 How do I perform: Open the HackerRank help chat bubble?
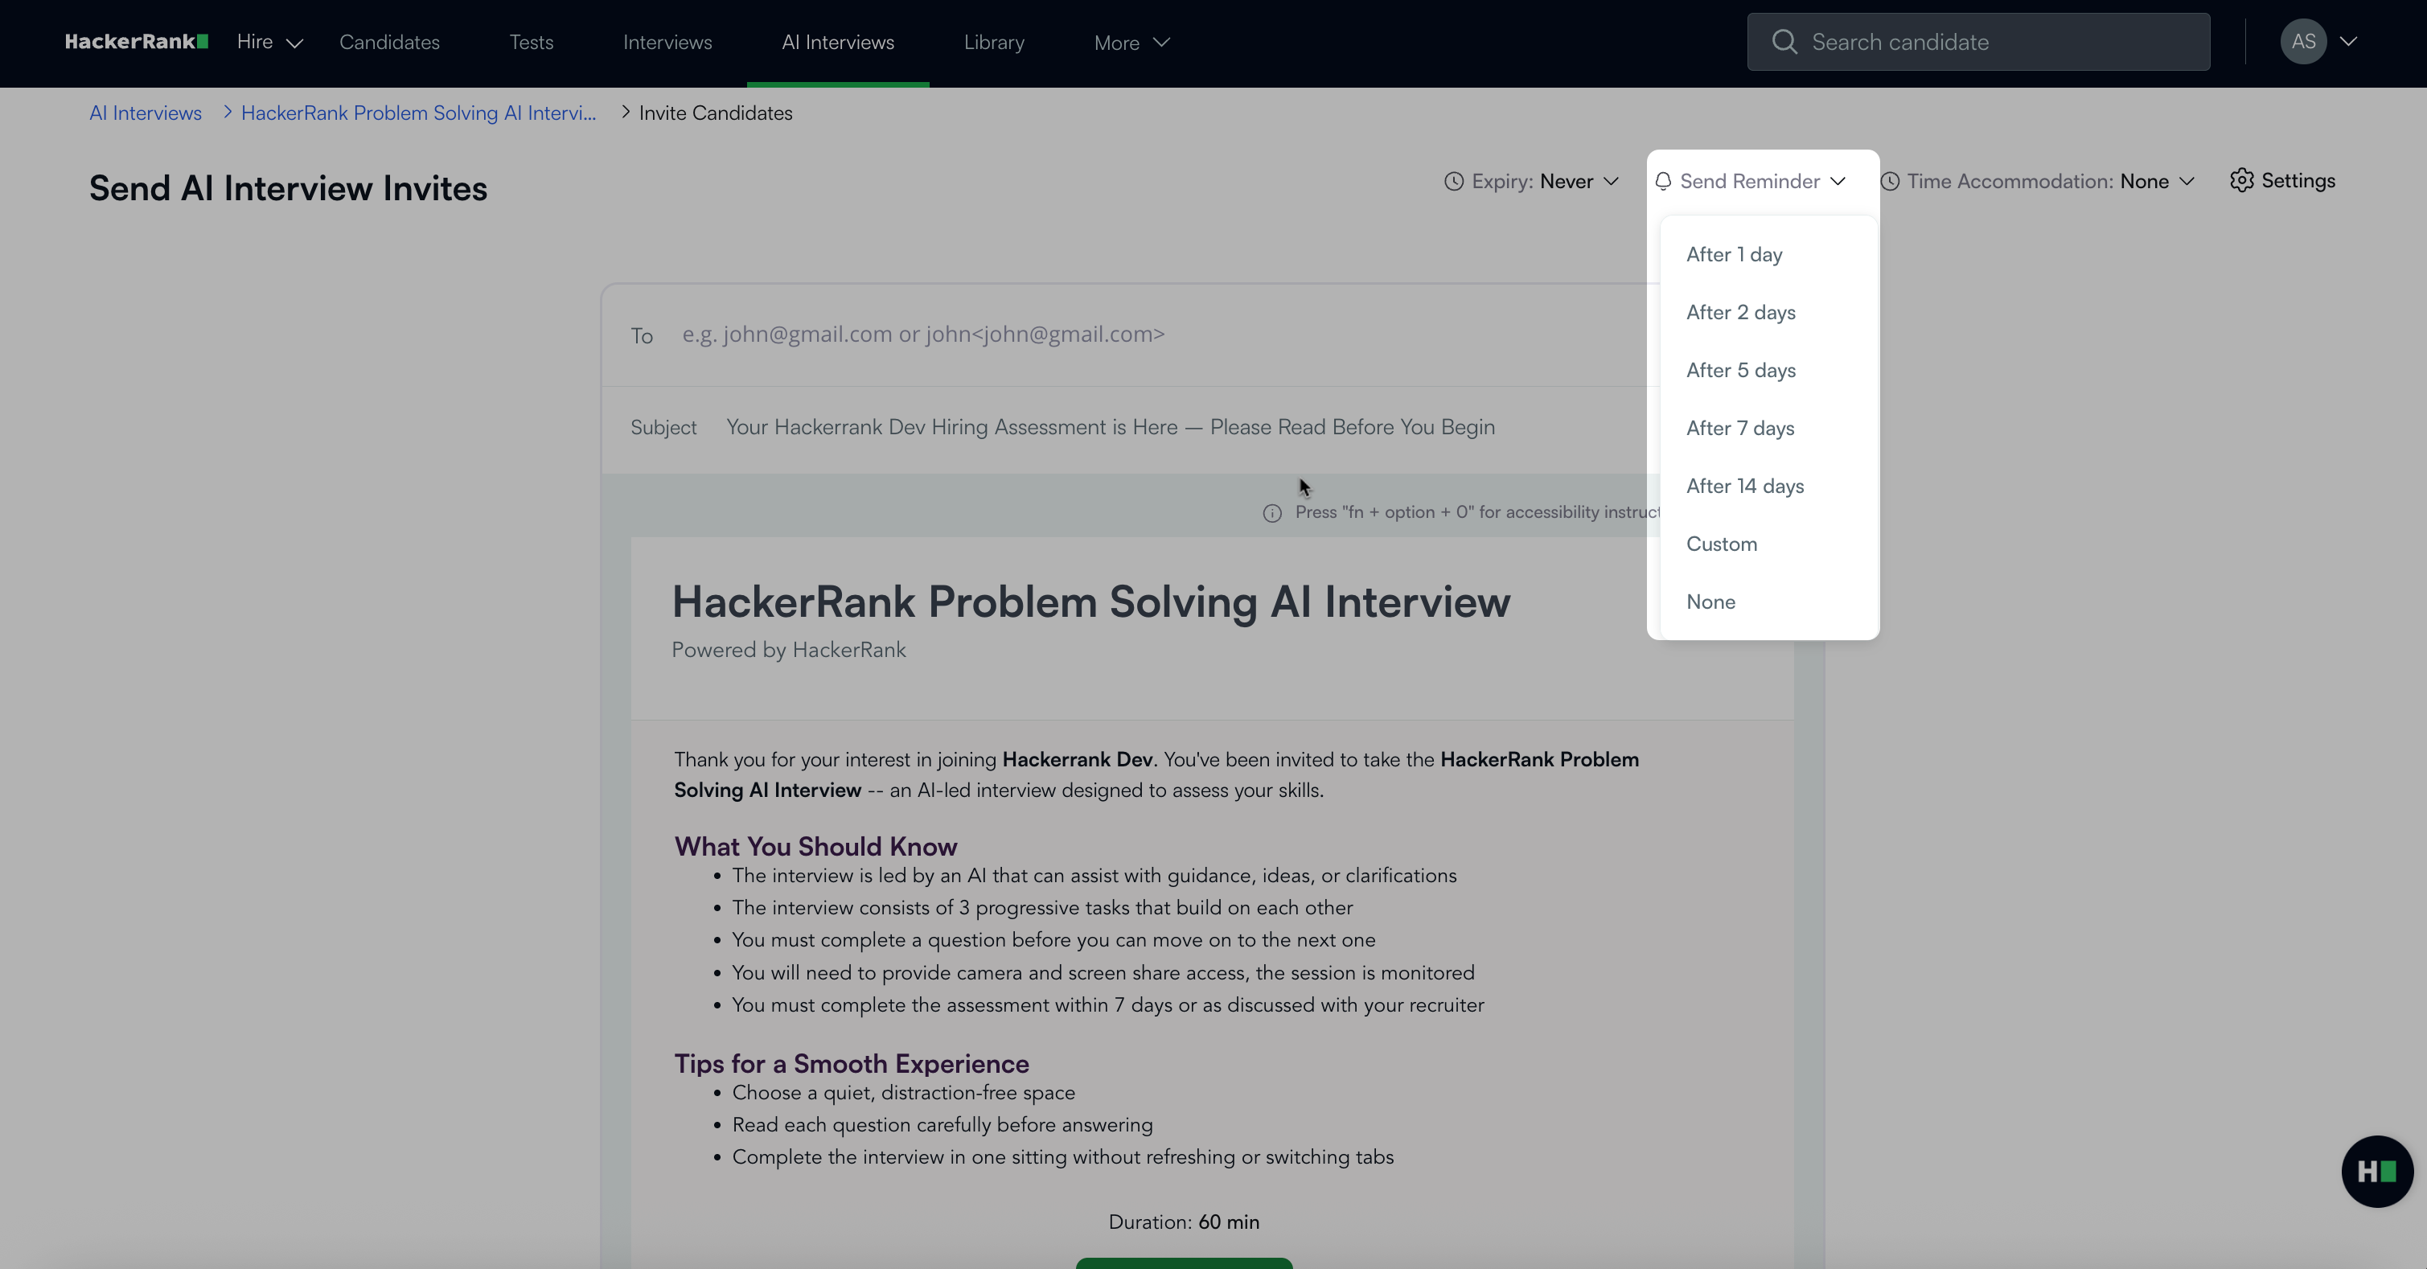2376,1171
